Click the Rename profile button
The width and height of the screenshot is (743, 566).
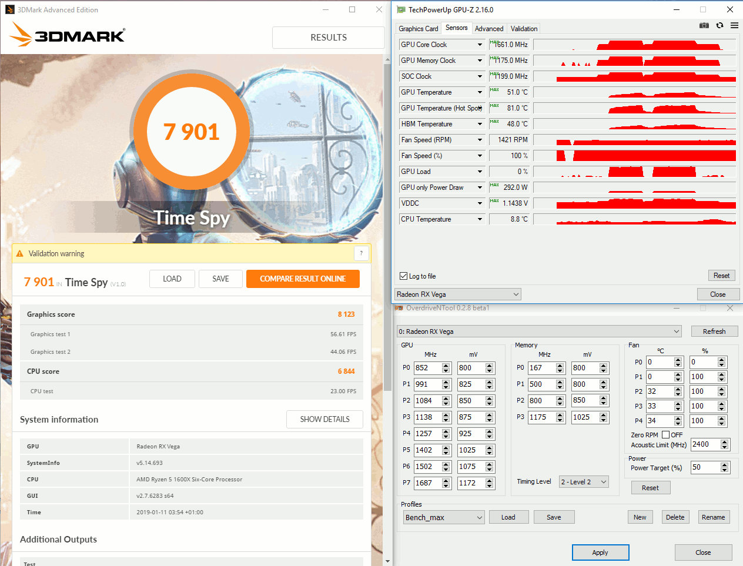(713, 517)
